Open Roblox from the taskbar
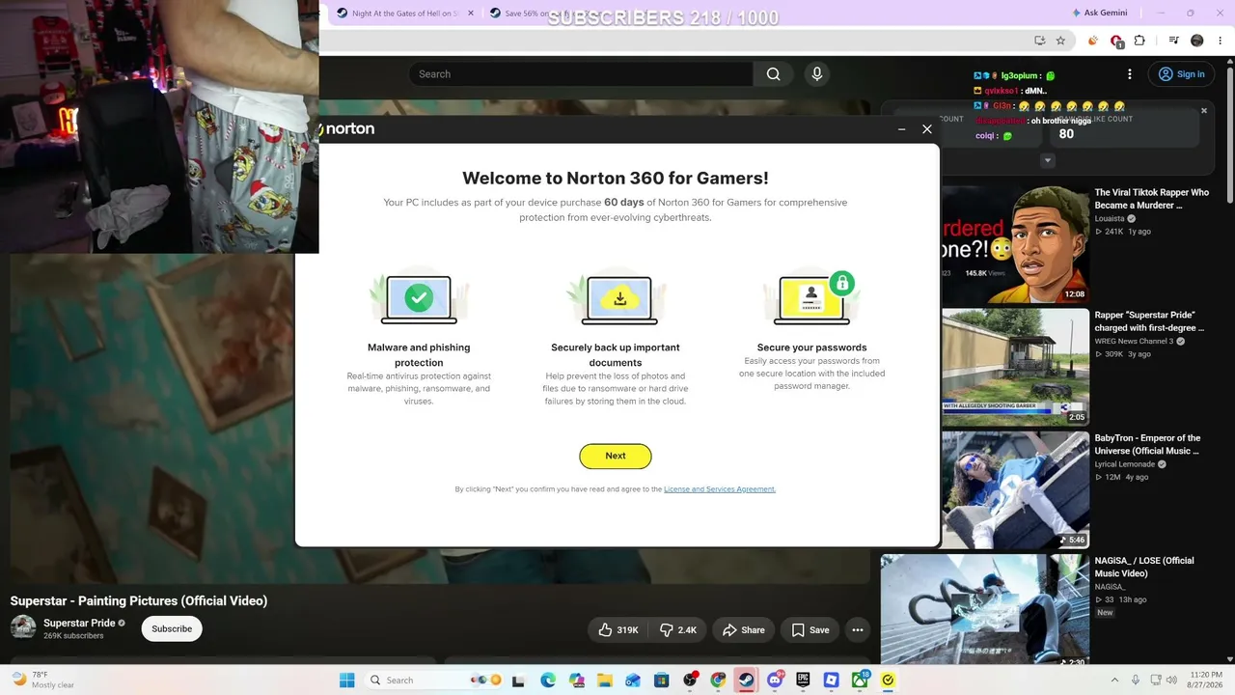Screen dimensions: 1235x695 (831, 681)
